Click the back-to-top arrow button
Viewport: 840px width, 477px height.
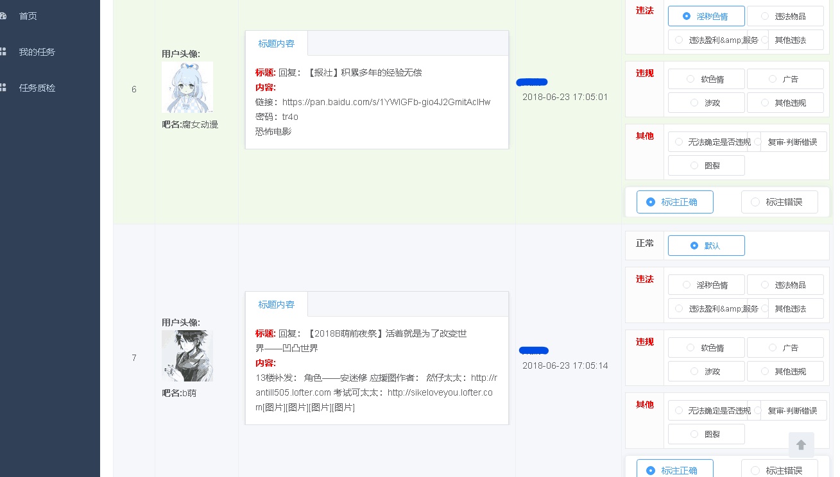point(801,444)
